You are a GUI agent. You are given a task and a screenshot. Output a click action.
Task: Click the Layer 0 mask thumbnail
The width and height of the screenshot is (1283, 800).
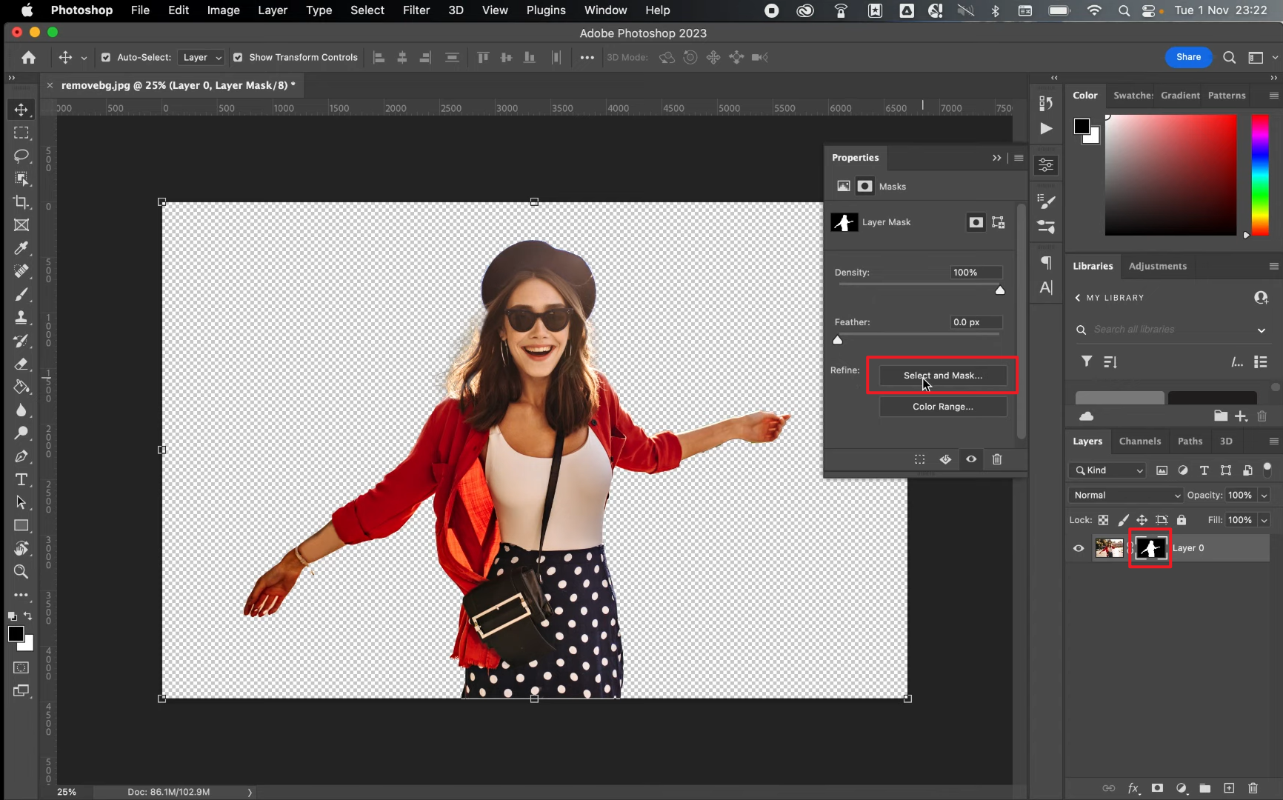coord(1150,548)
